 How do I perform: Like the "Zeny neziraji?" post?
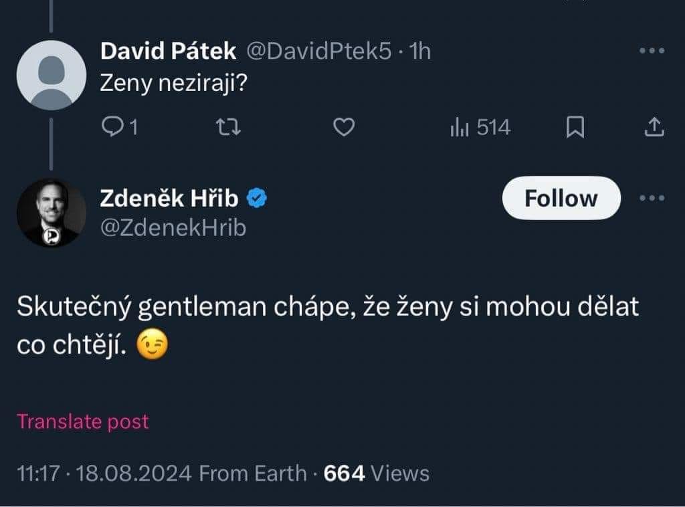click(343, 126)
